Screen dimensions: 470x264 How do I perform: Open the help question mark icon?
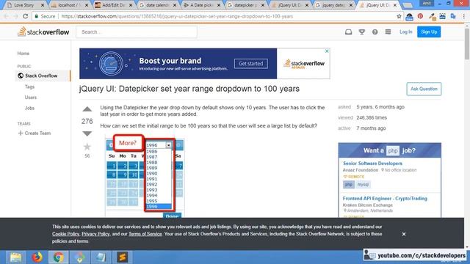pyautogui.click(x=375, y=32)
